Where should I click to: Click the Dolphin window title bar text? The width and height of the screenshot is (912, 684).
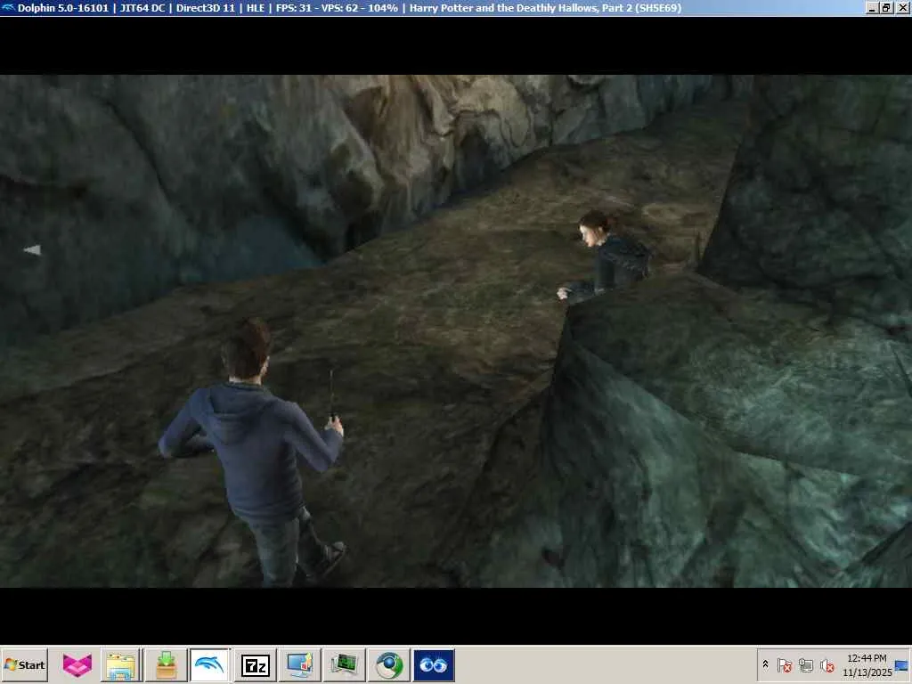pos(349,8)
